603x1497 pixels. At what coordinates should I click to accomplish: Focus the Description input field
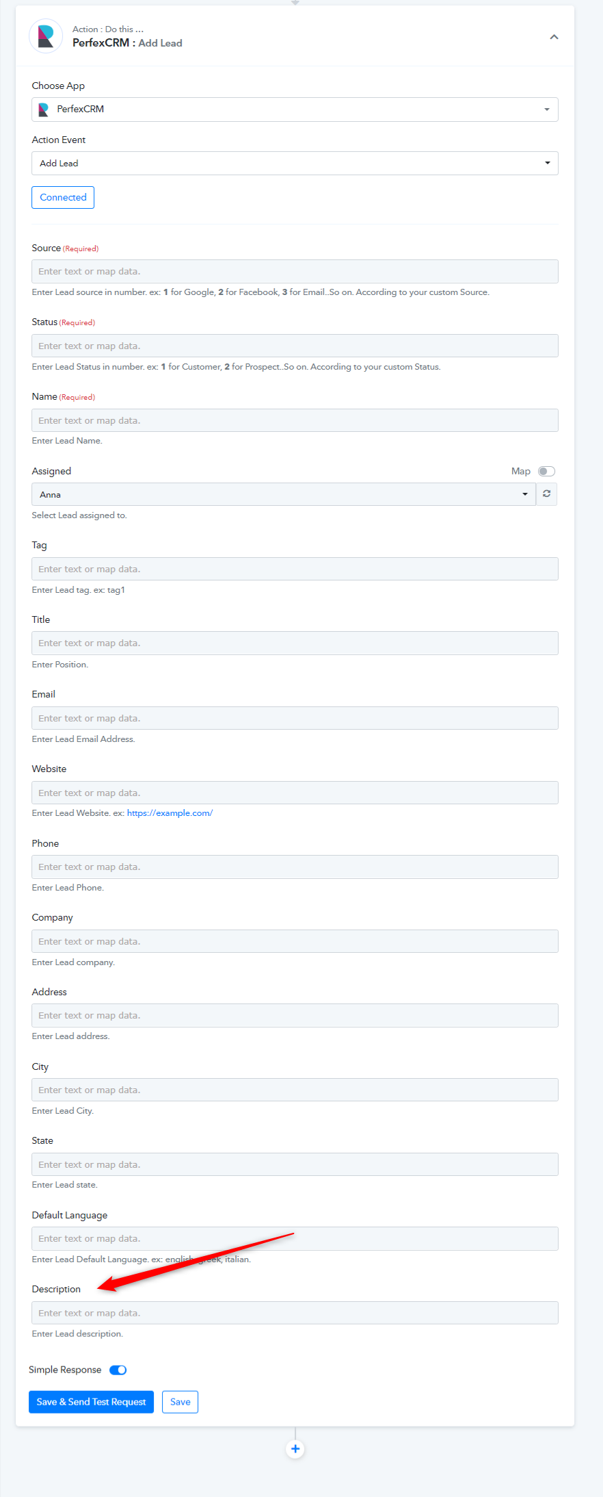pyautogui.click(x=295, y=1314)
